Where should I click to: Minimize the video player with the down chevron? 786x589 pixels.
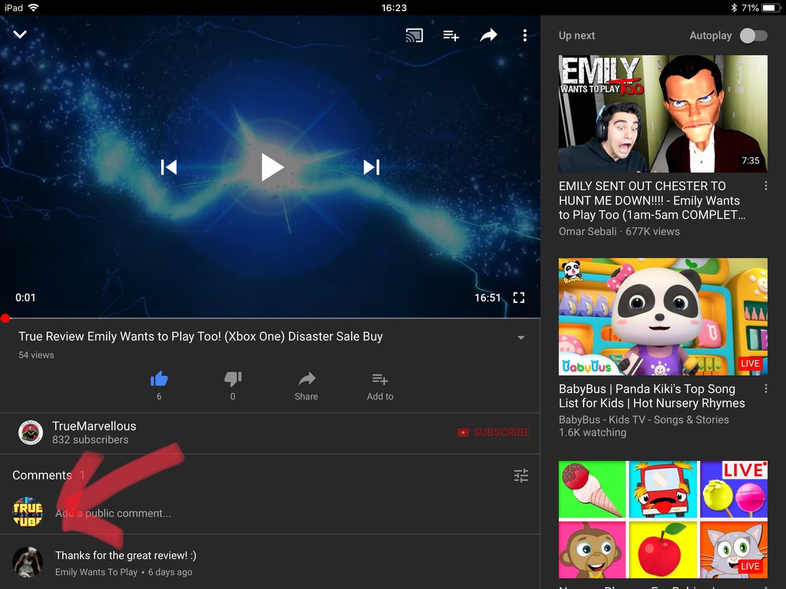20,35
